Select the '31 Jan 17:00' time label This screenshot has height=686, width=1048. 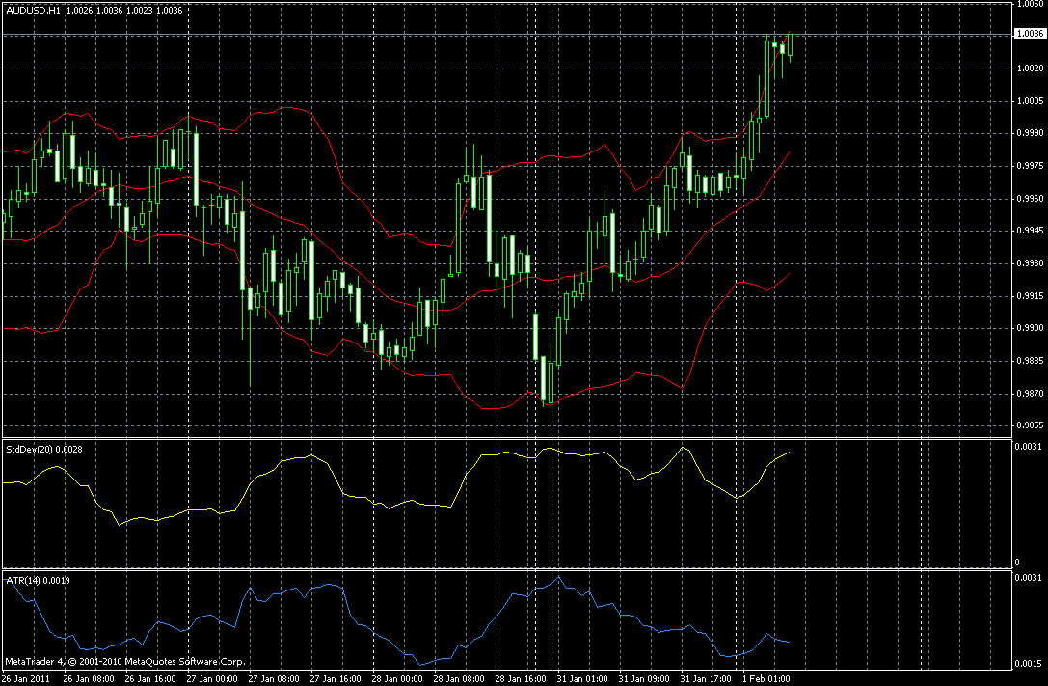coord(707,679)
